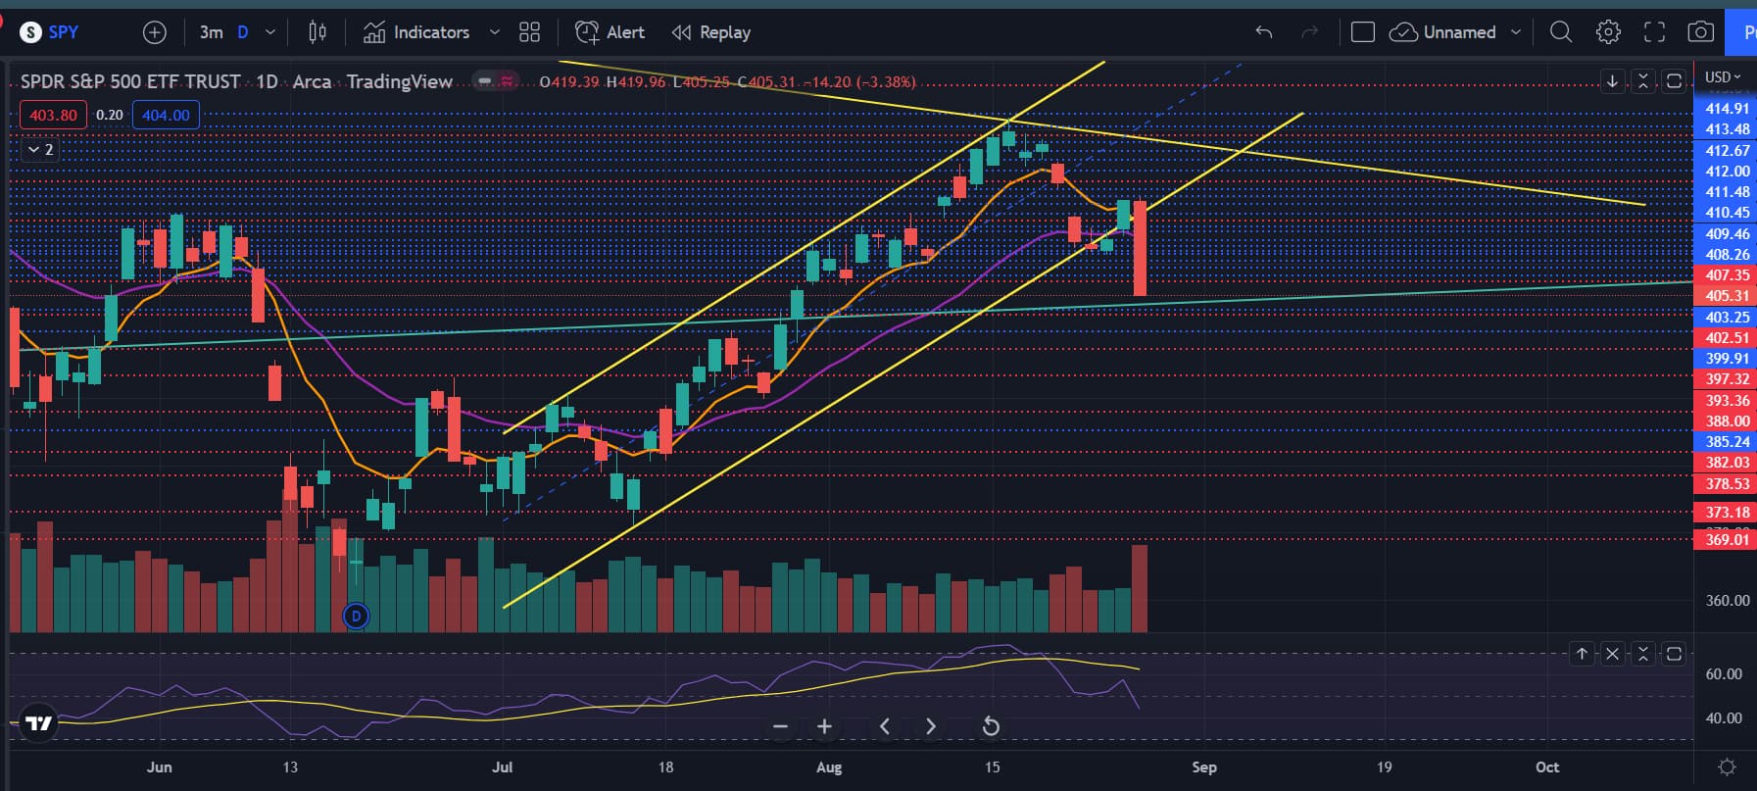
Task: Open the USD currency dropdown
Action: tap(1724, 77)
